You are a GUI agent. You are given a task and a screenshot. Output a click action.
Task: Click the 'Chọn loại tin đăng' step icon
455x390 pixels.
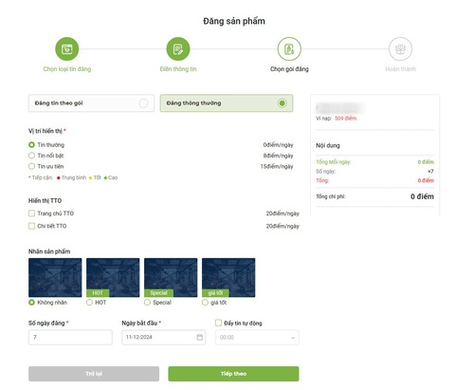[67, 48]
